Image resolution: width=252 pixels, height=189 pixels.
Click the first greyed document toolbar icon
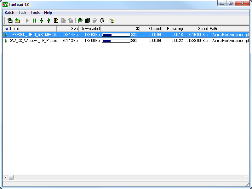(63, 20)
